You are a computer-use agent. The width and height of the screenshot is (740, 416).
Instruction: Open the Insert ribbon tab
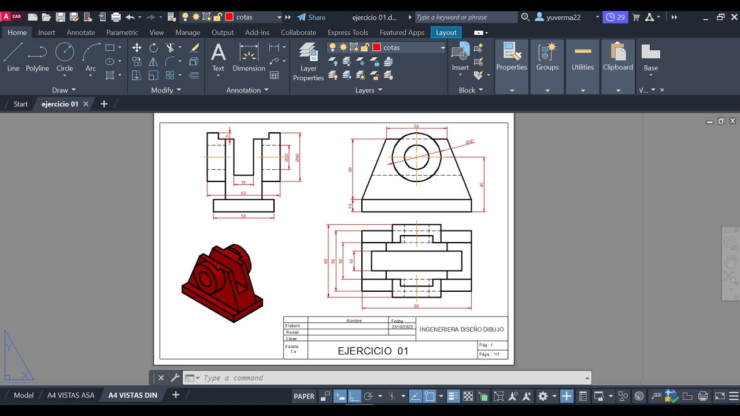tap(47, 32)
